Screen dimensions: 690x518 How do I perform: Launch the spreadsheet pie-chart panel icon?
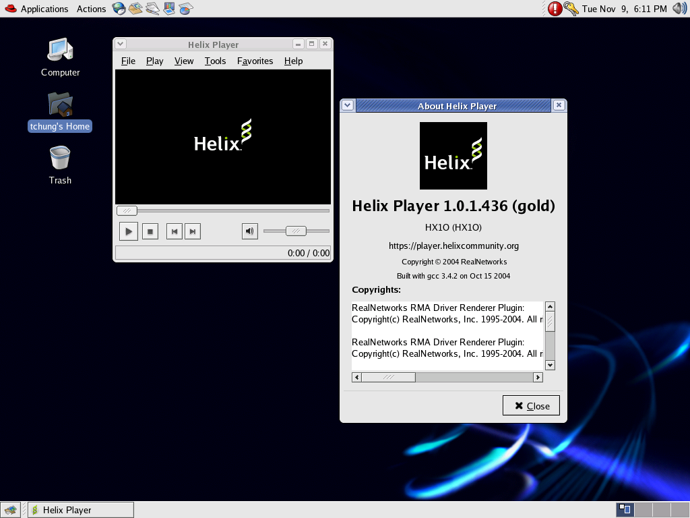point(186,8)
